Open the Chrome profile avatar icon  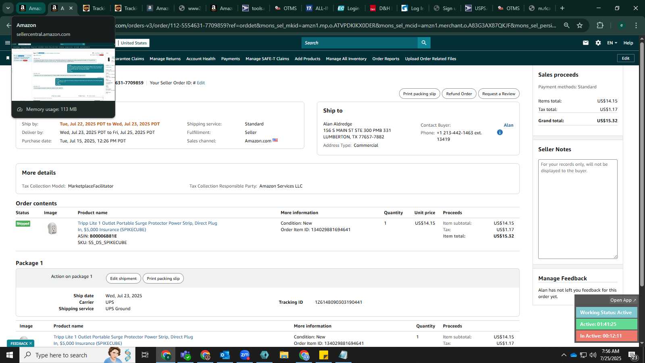click(x=622, y=25)
